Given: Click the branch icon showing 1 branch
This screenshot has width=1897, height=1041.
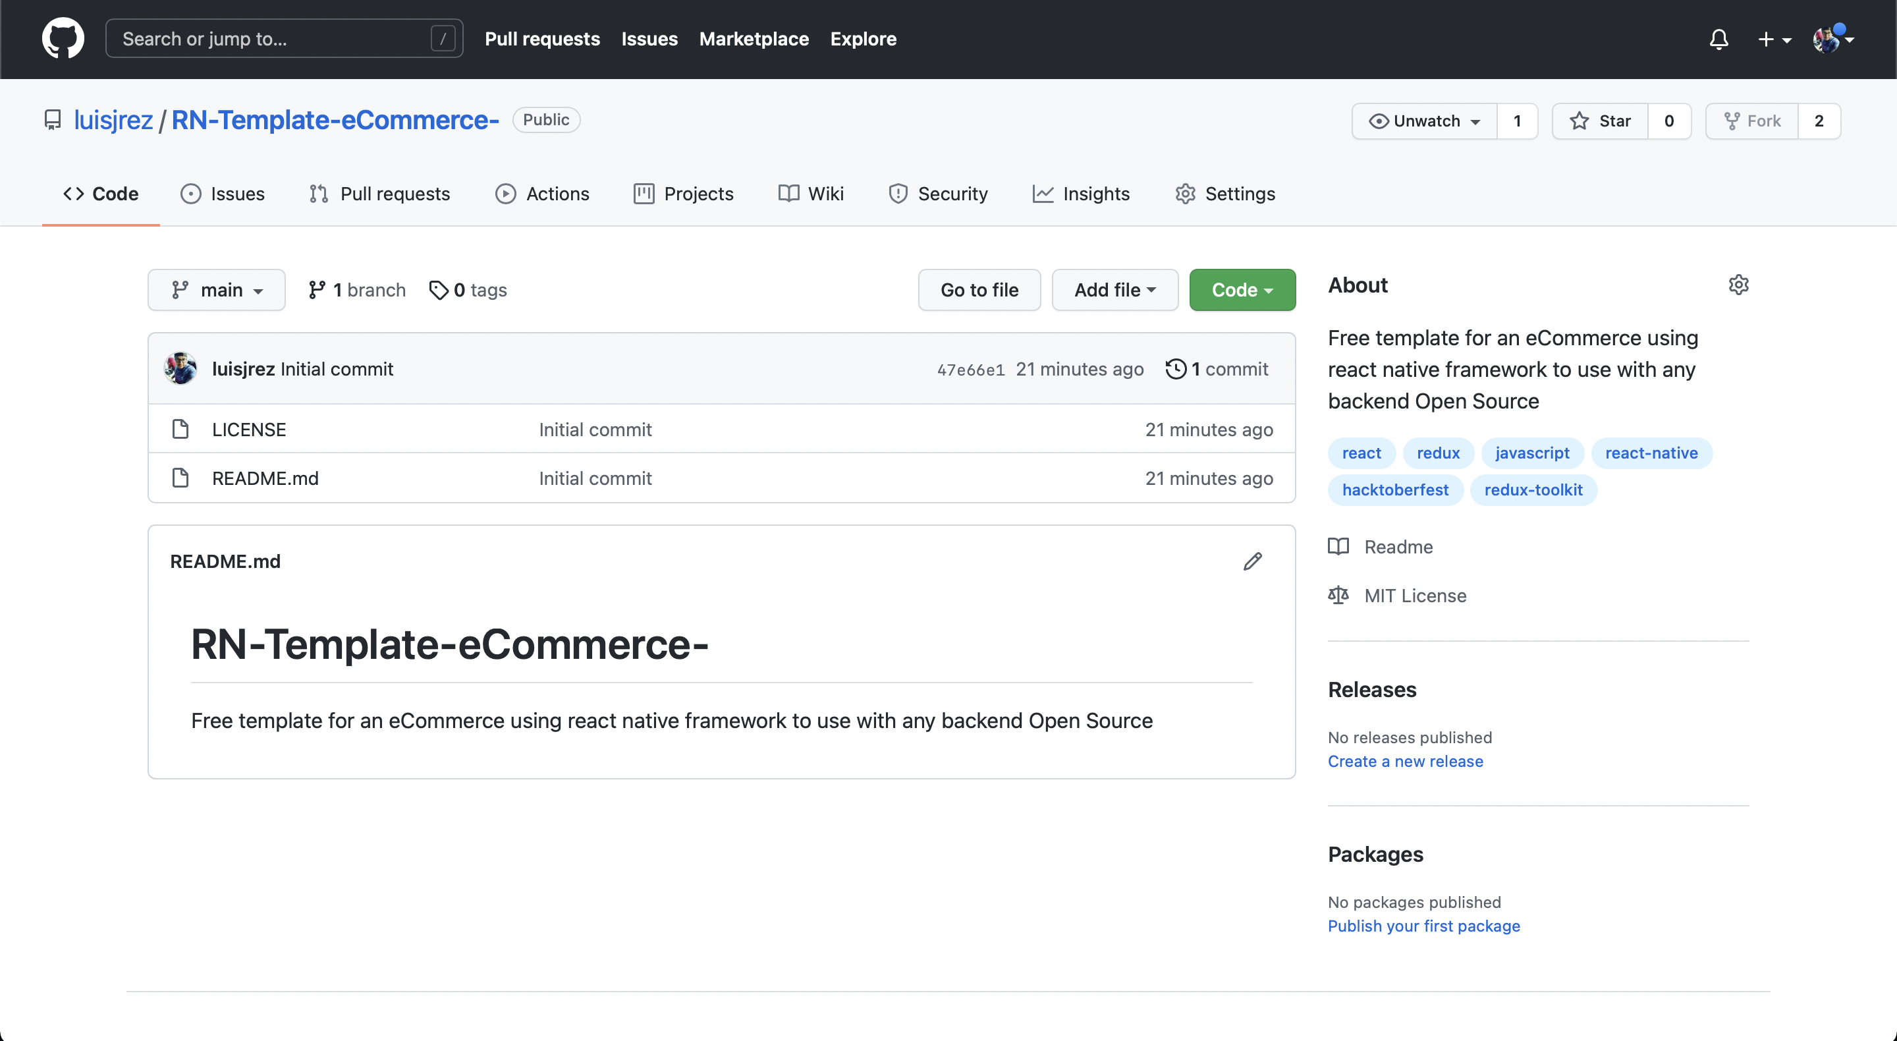Looking at the screenshot, I should 317,291.
